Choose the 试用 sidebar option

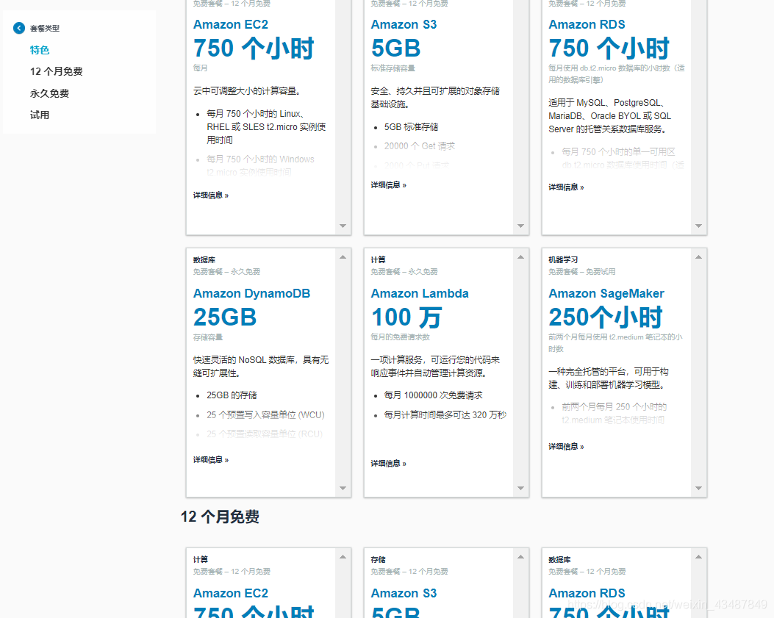40,115
